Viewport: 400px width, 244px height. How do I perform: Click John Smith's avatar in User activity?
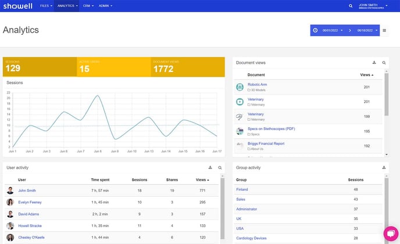point(10,191)
